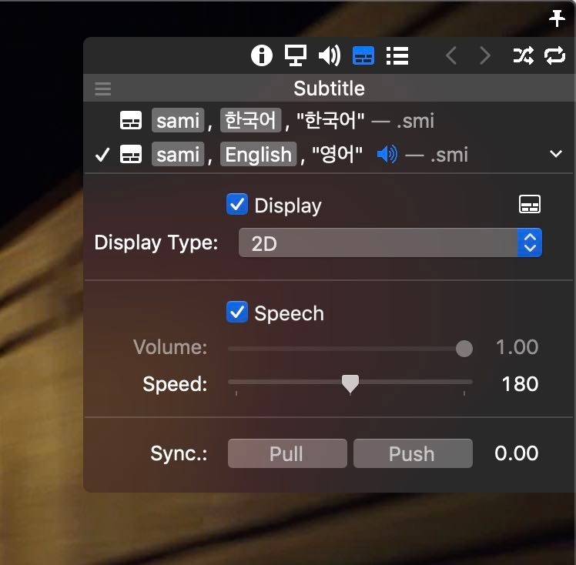Open the audio settings speaker icon
This screenshot has width=576, height=565.
pyautogui.click(x=330, y=55)
